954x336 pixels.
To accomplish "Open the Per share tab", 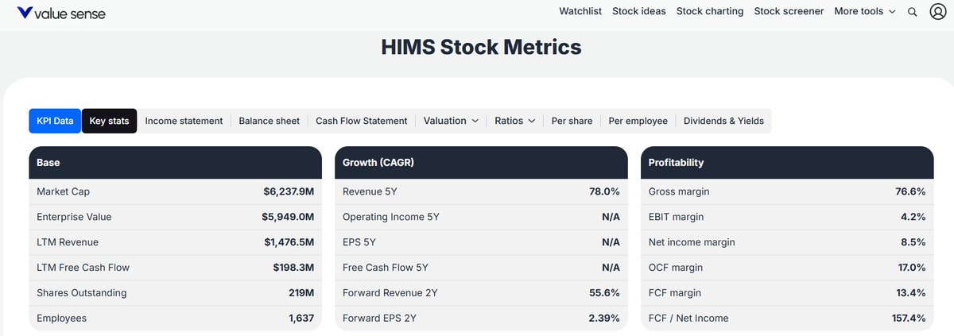I will click(x=572, y=121).
